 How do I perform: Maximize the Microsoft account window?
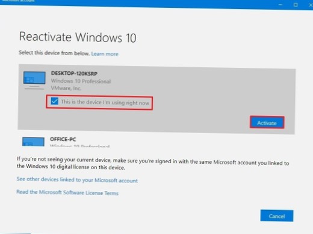tap(296, 5)
